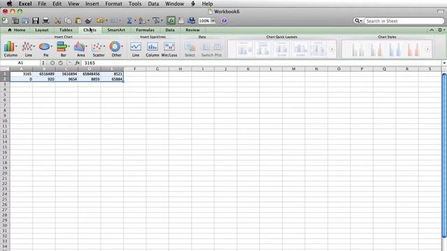Save the workbook with floppy icon
The width and height of the screenshot is (447, 251).
(x=36, y=20)
